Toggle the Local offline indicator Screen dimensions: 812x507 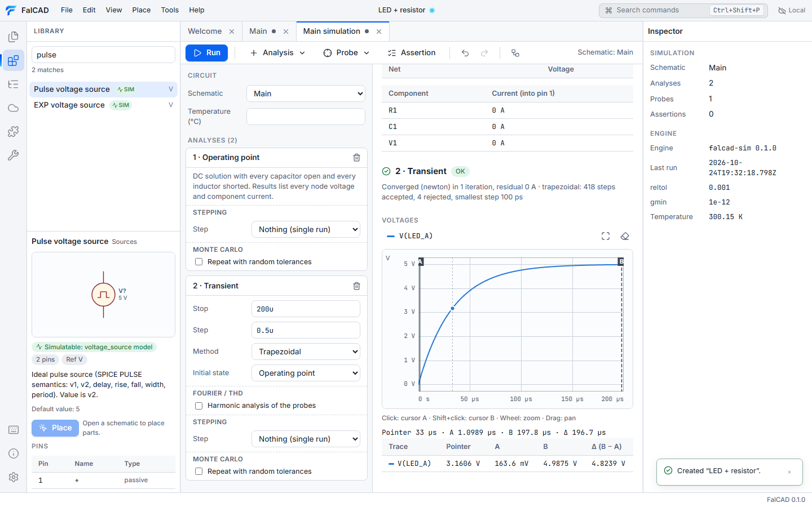click(x=792, y=10)
